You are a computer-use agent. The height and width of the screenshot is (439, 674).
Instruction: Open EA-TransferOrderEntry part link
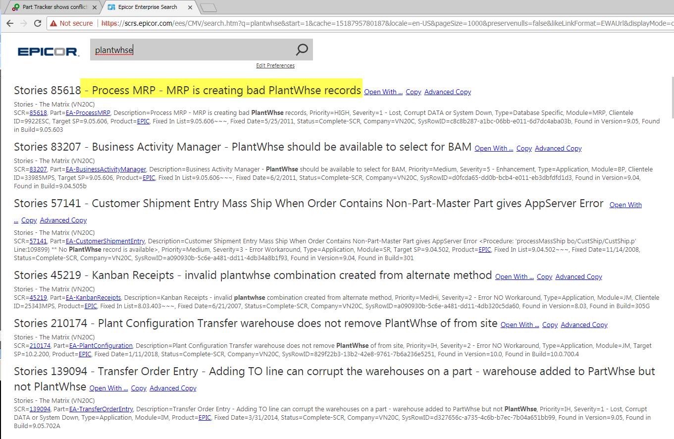102,409
